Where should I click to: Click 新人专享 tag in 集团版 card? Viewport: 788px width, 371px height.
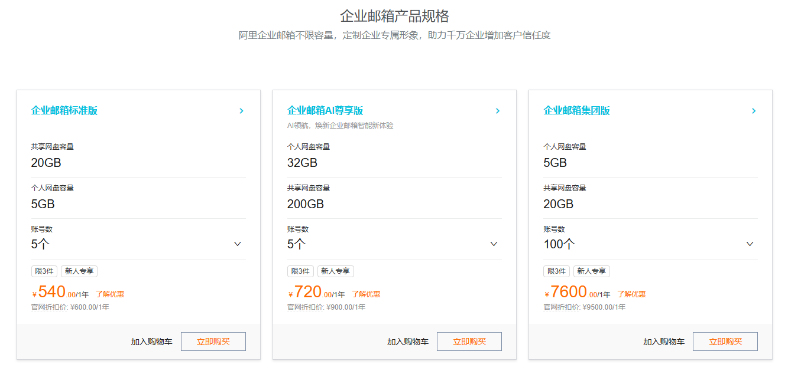coord(591,271)
